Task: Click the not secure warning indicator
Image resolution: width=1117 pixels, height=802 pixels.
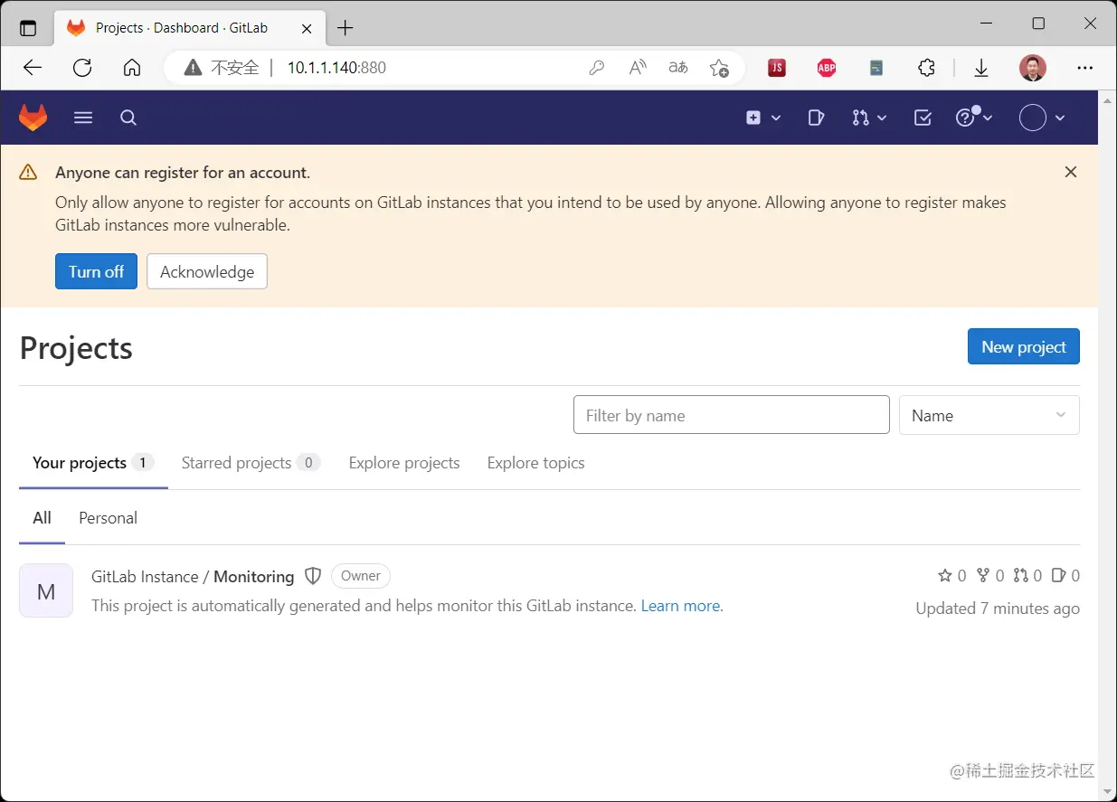Action: 222,68
